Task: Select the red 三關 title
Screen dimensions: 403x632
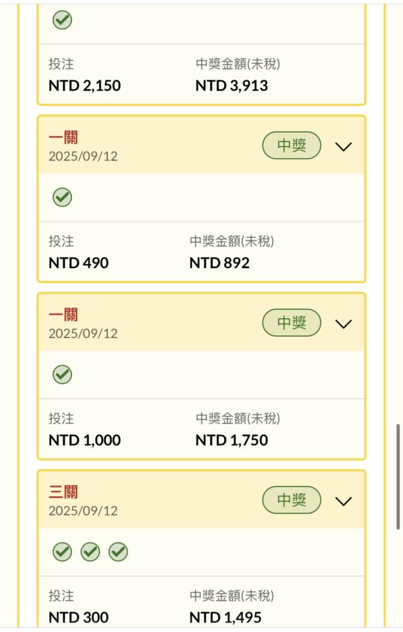Action: coord(63,492)
